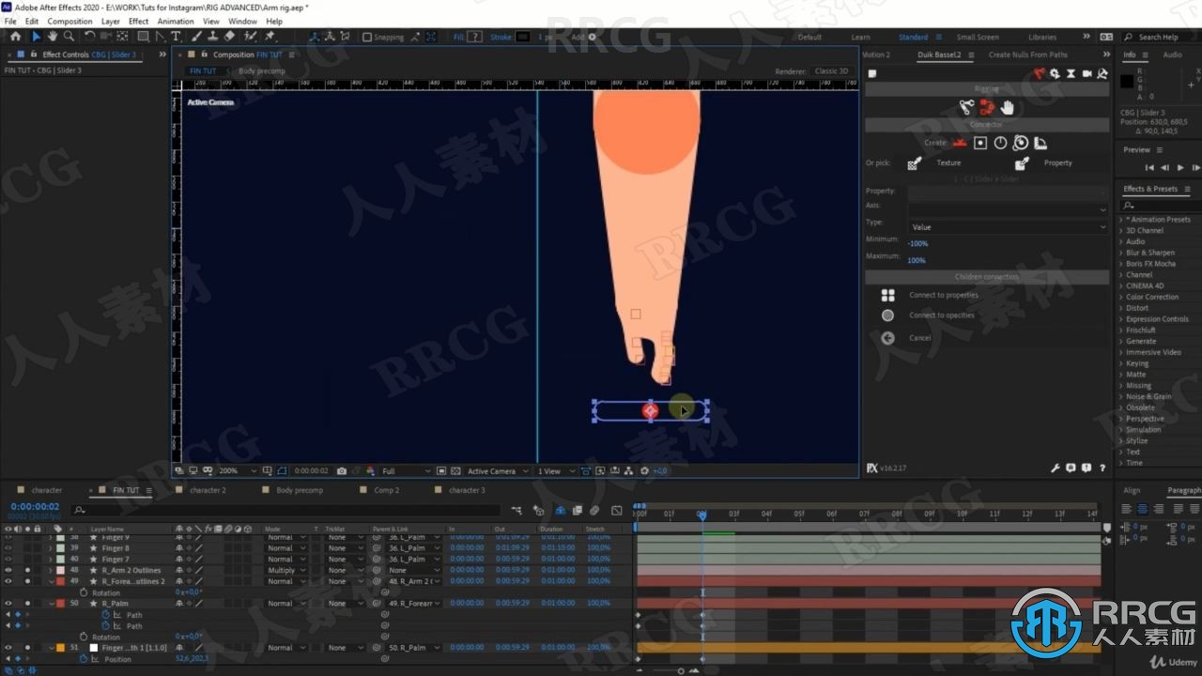Image resolution: width=1202 pixels, height=676 pixels.
Task: Open the Active Camera view dropdown
Action: [x=498, y=470]
